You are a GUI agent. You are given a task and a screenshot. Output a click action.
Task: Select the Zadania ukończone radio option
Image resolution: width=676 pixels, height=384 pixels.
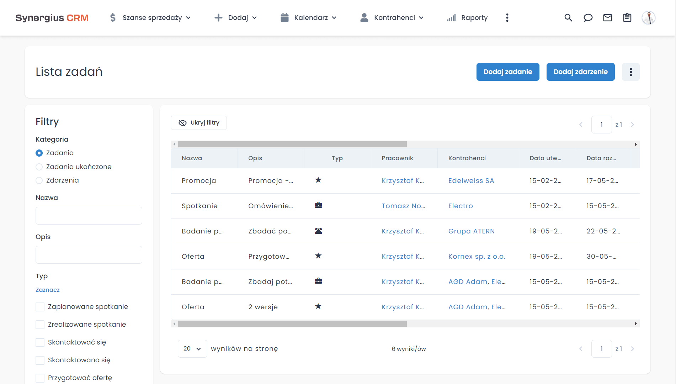39,167
